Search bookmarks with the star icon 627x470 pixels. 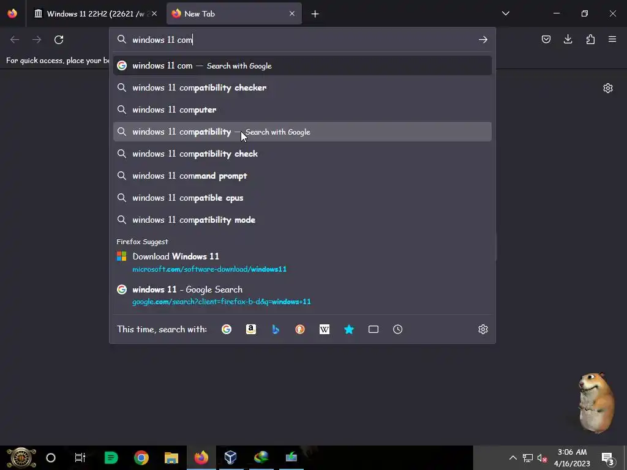(x=348, y=329)
